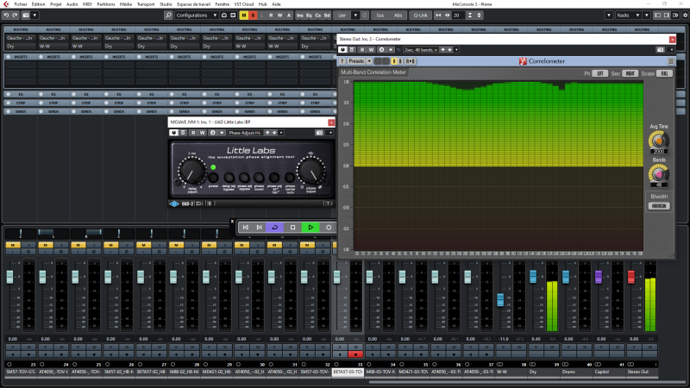Screen dimensions: 690x388
Task: Click the NARROW bandwidth button
Action: coord(658,206)
